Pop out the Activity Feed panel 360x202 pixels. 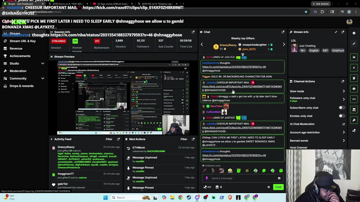pyautogui.click(x=118, y=139)
